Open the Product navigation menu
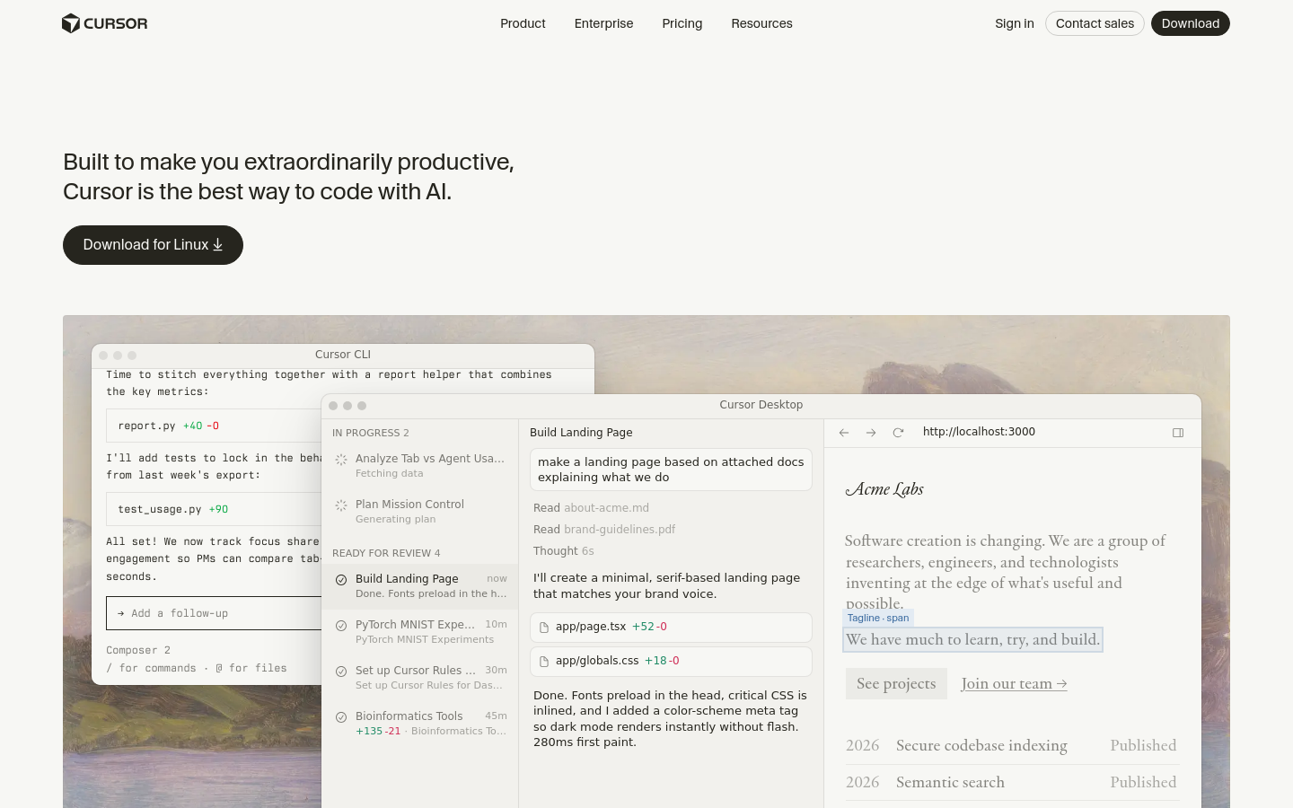Screen dimensions: 1293x808 pos(523,23)
